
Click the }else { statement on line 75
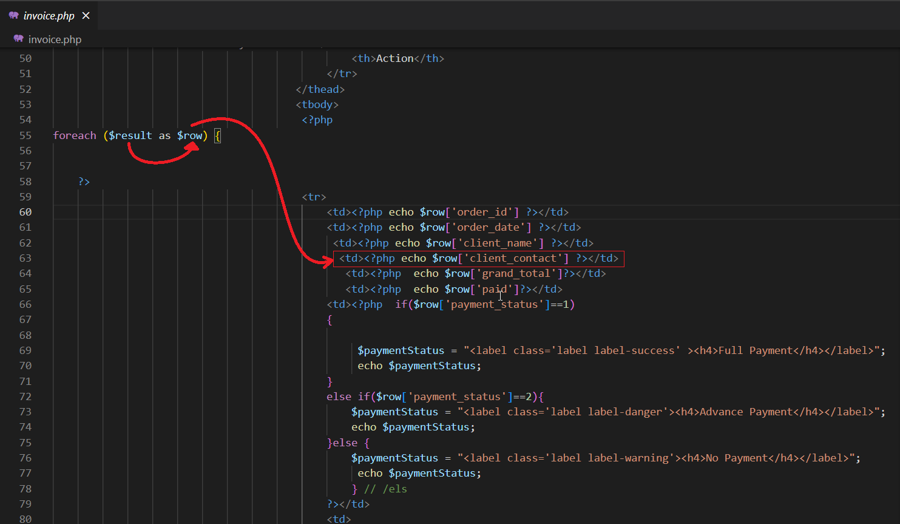(x=348, y=443)
